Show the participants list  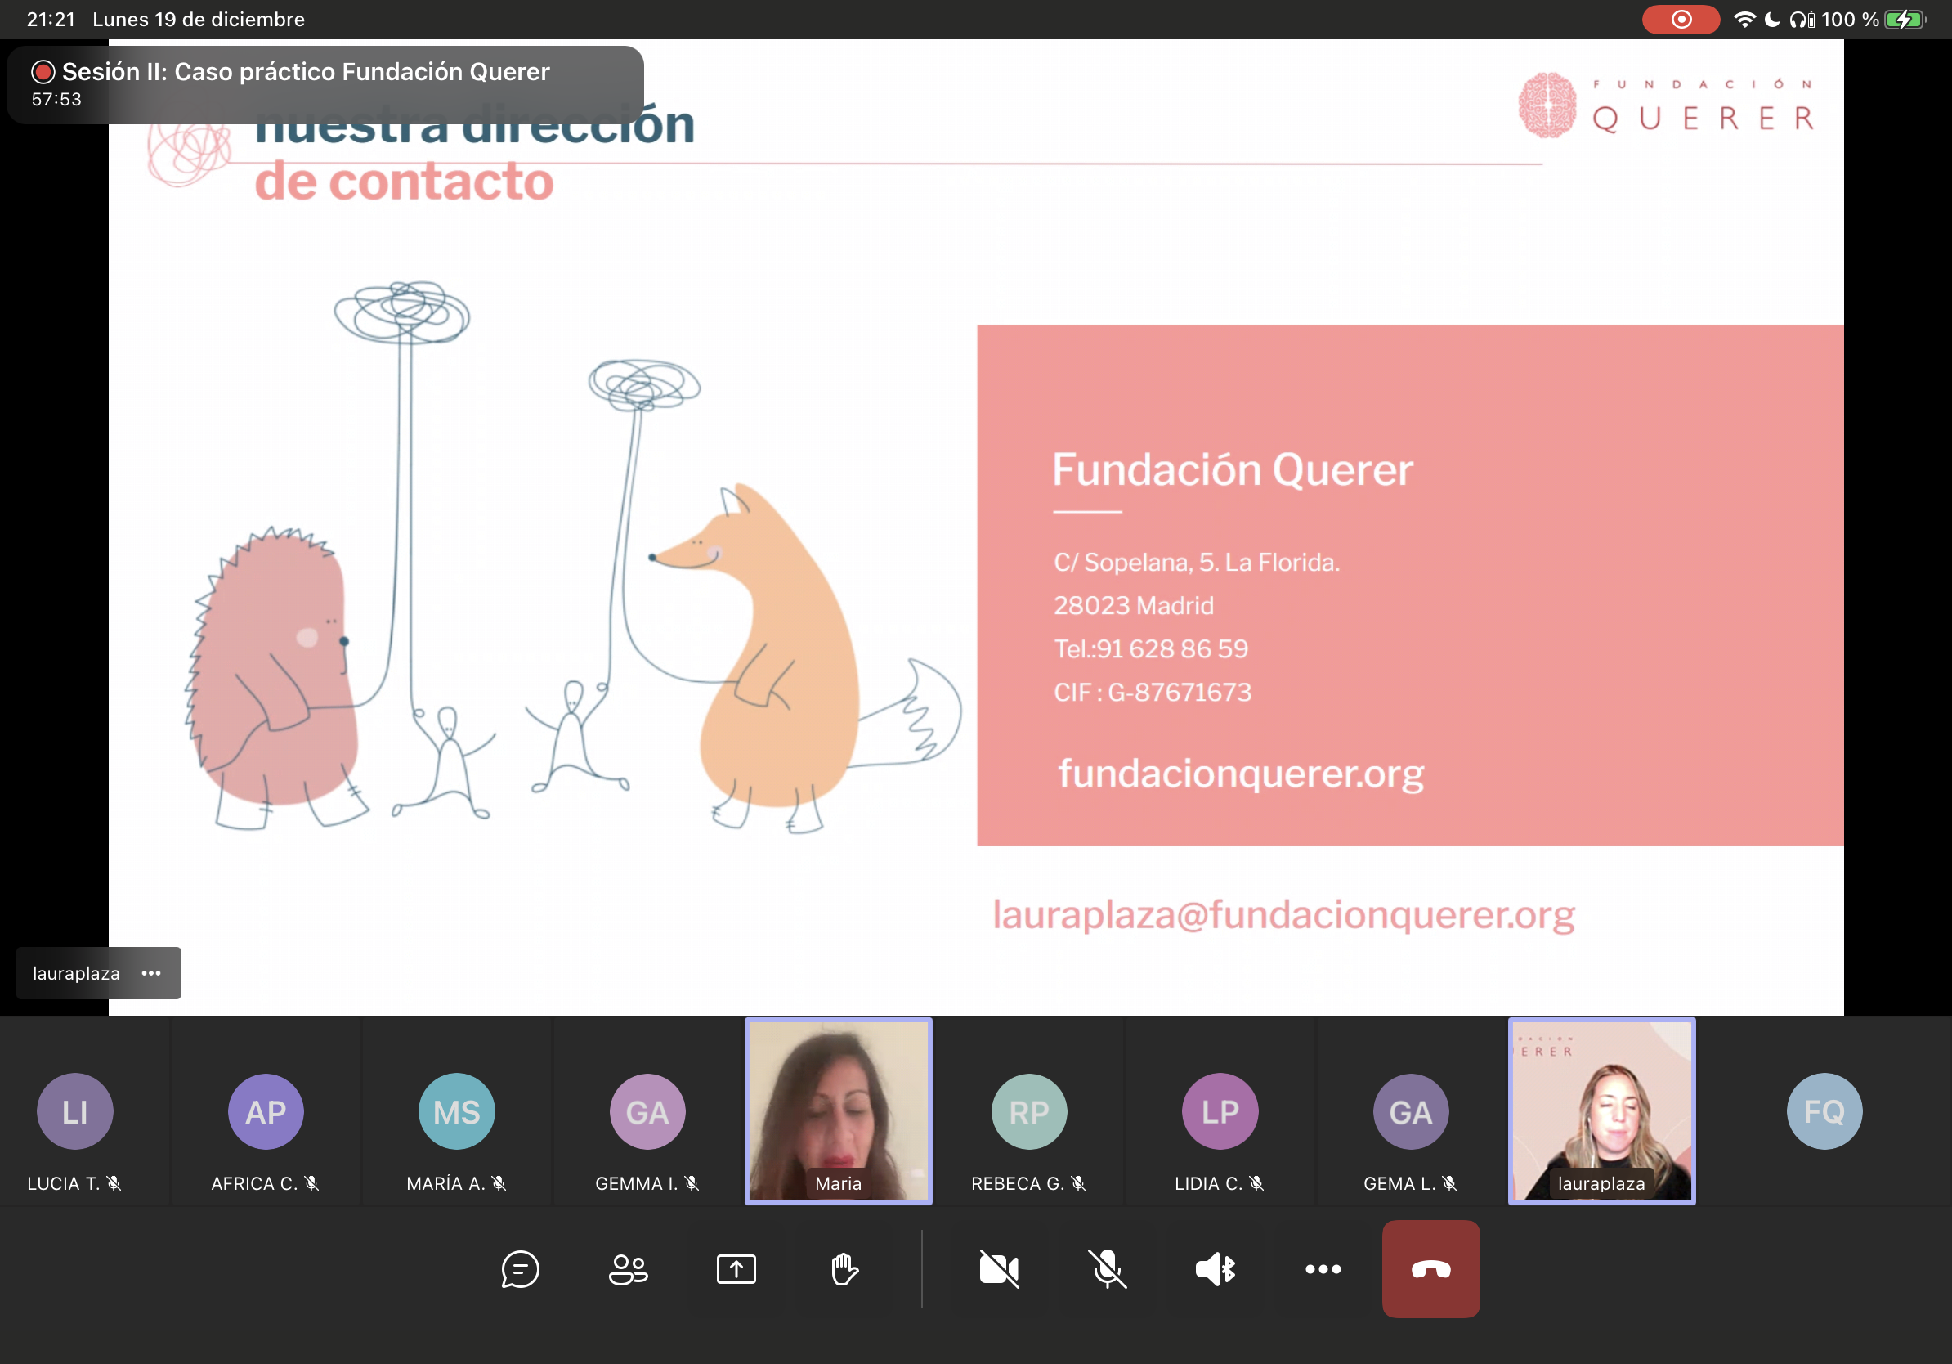click(629, 1269)
